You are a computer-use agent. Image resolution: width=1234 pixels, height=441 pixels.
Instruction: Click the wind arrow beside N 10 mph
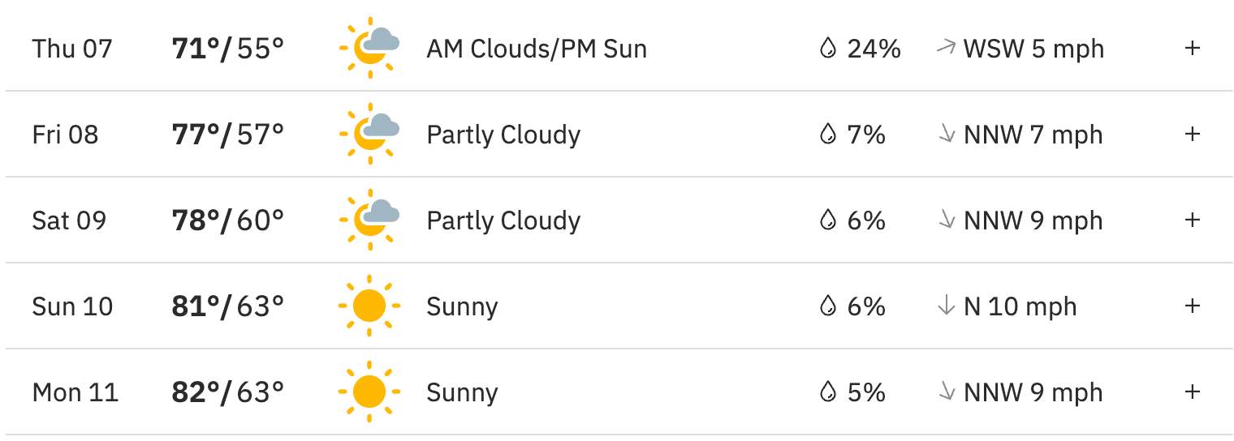click(x=946, y=306)
